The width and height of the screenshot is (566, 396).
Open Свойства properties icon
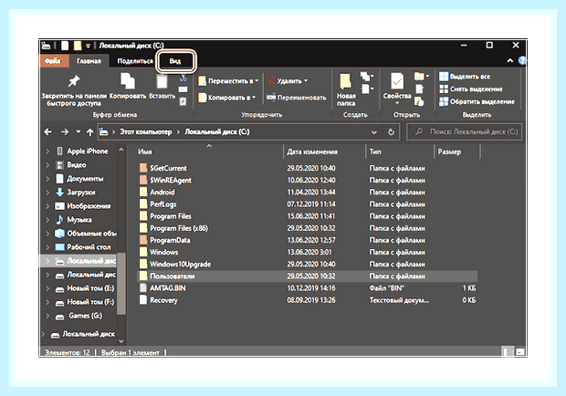point(397,81)
